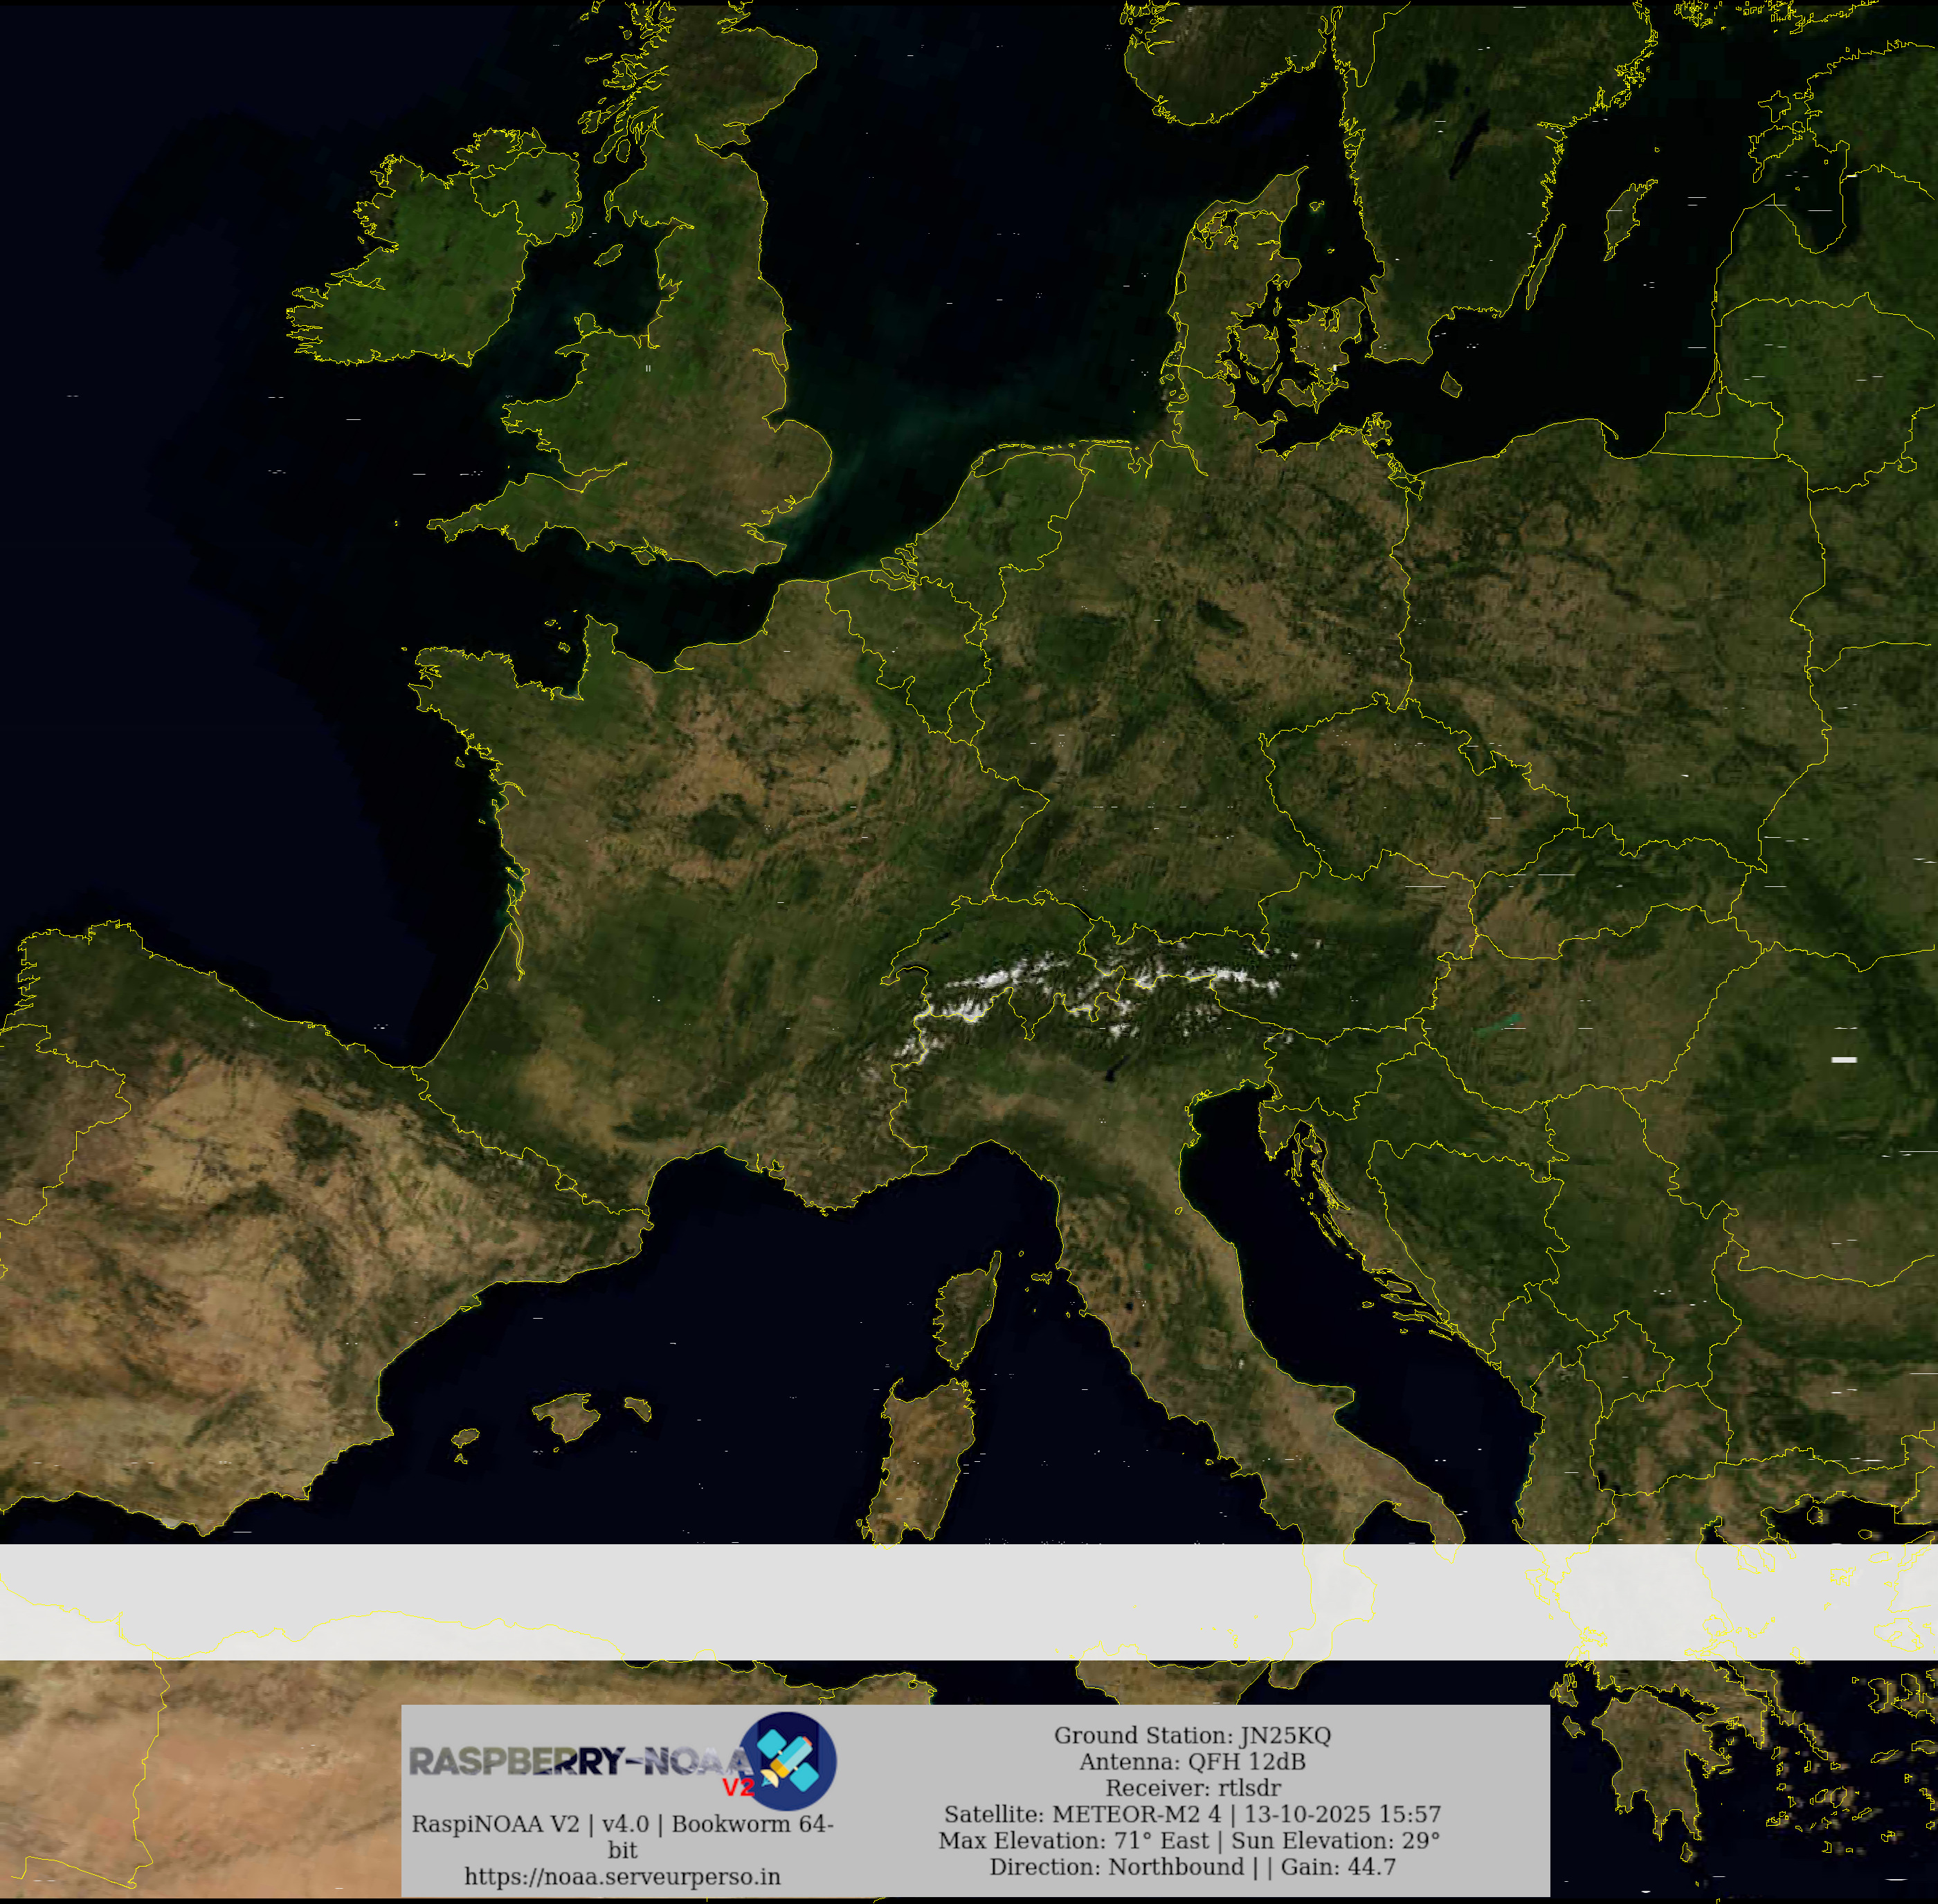Click the large white dash artifact at right

(x=1844, y=1059)
